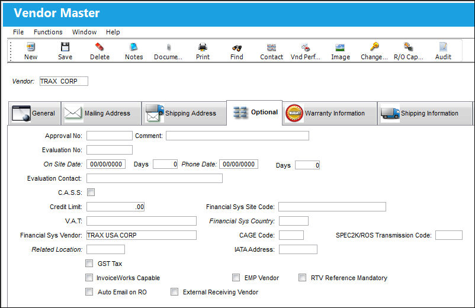Click the On Site Date field

click(106, 164)
